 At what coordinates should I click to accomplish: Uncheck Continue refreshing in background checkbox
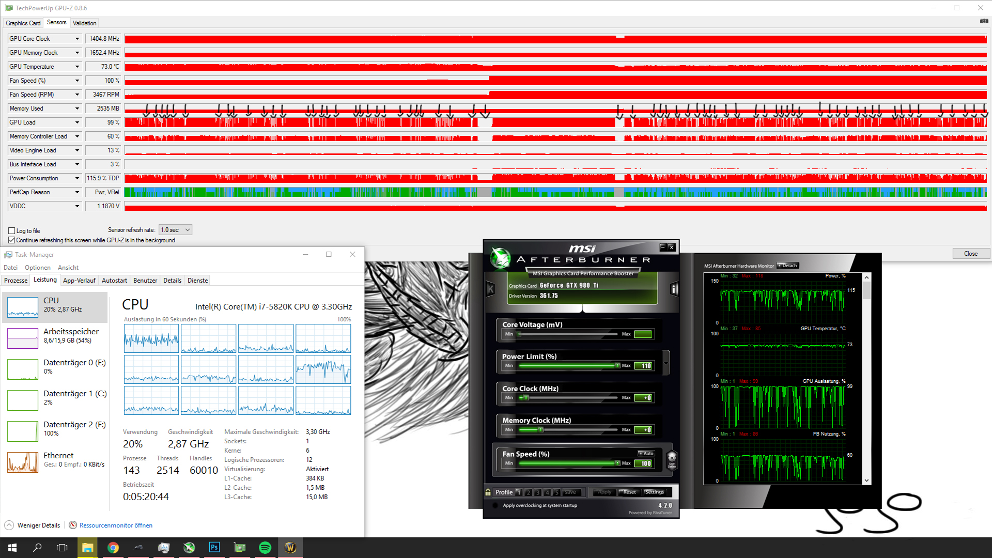coord(11,240)
